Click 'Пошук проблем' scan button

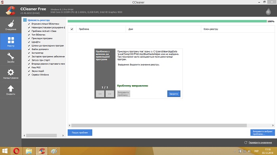(x=80, y=133)
